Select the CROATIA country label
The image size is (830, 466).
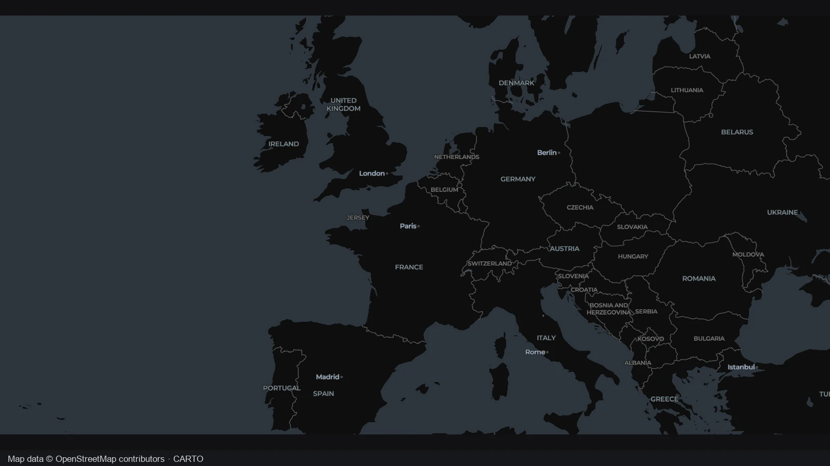tap(585, 290)
